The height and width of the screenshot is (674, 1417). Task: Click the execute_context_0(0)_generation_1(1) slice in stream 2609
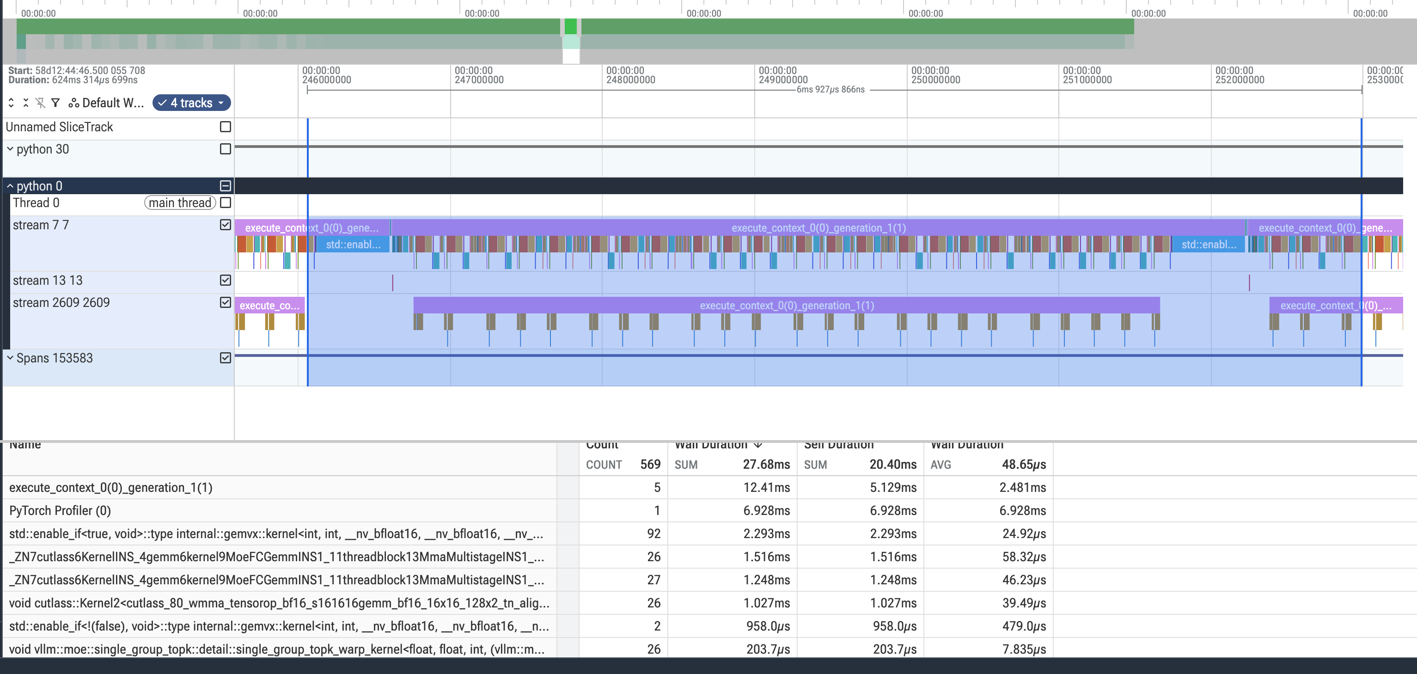tap(787, 306)
